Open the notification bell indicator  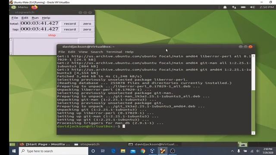click(x=225, y=7)
